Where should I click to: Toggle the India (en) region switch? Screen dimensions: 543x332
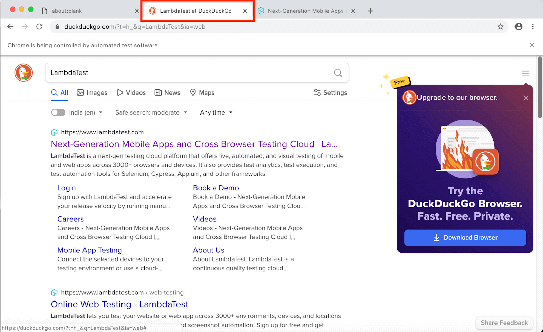click(x=58, y=112)
